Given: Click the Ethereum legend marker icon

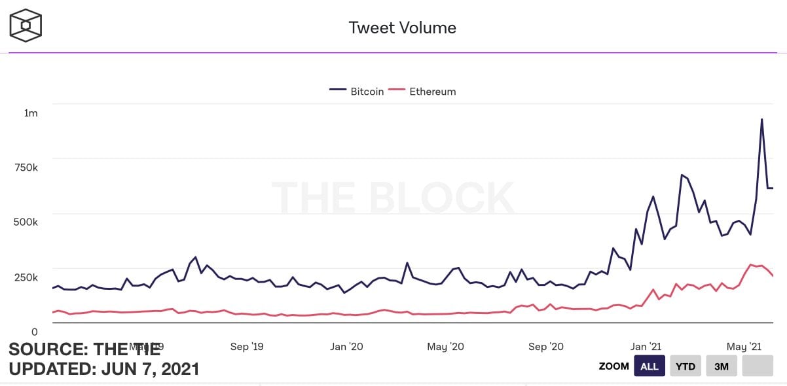Looking at the screenshot, I should [398, 92].
